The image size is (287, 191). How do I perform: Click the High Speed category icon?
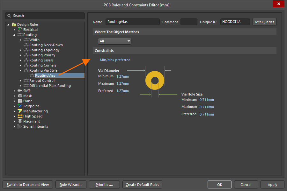coord(20,116)
